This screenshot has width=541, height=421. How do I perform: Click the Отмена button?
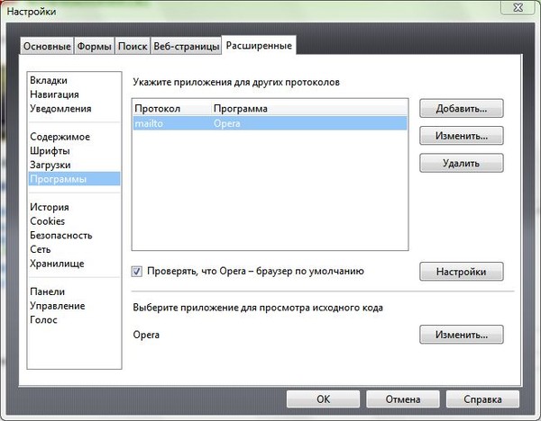403,399
